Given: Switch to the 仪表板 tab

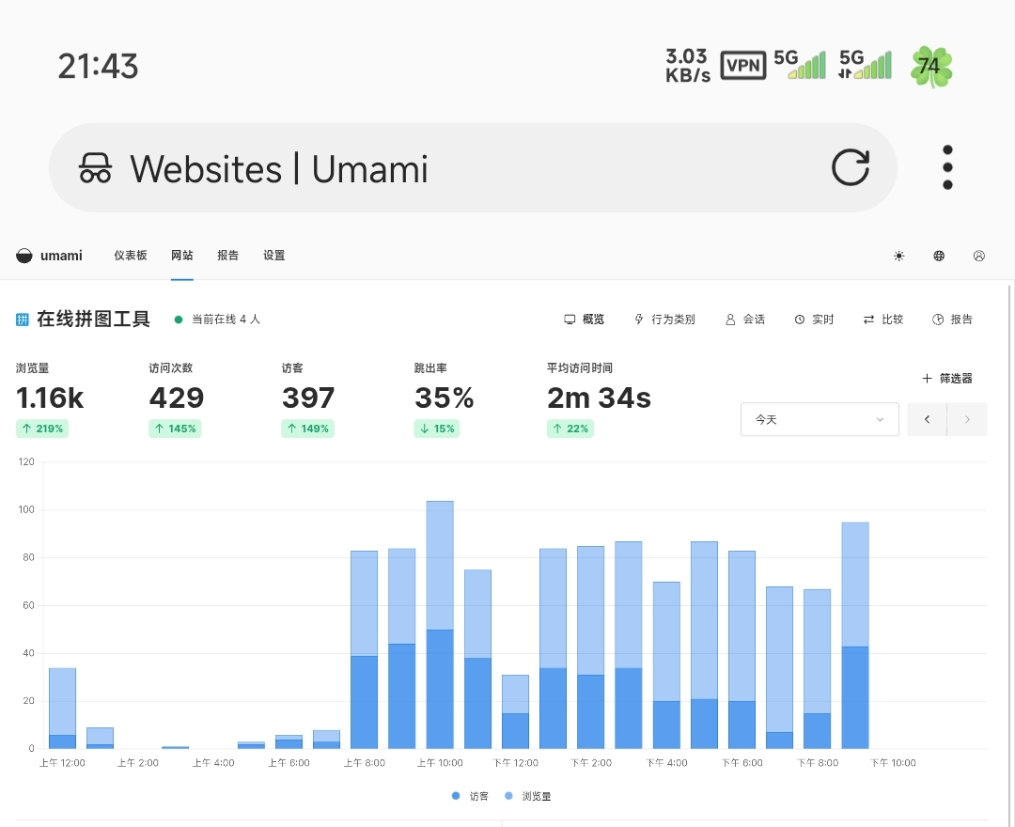Looking at the screenshot, I should [x=131, y=256].
